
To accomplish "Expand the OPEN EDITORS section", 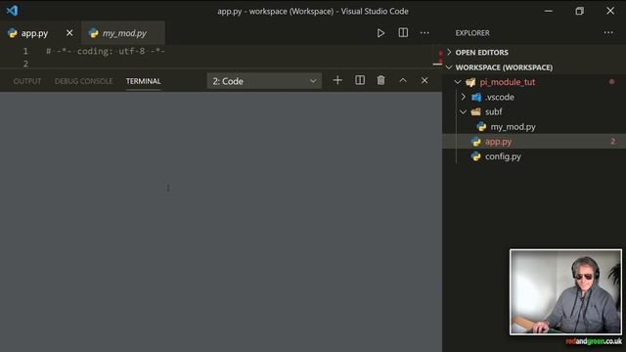I will click(x=534, y=52).
